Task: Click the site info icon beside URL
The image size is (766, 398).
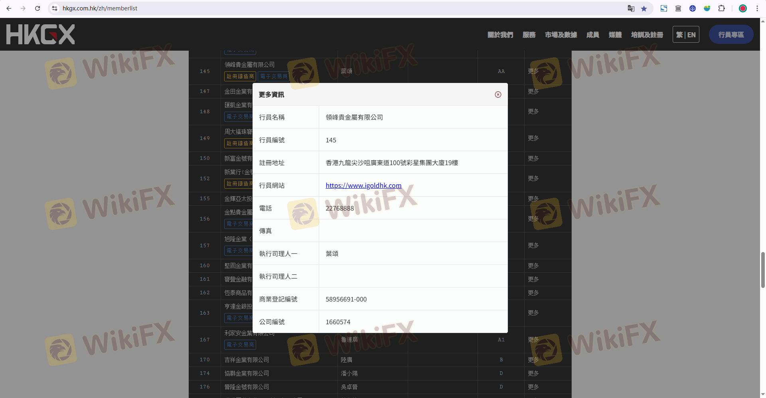Action: click(x=55, y=8)
